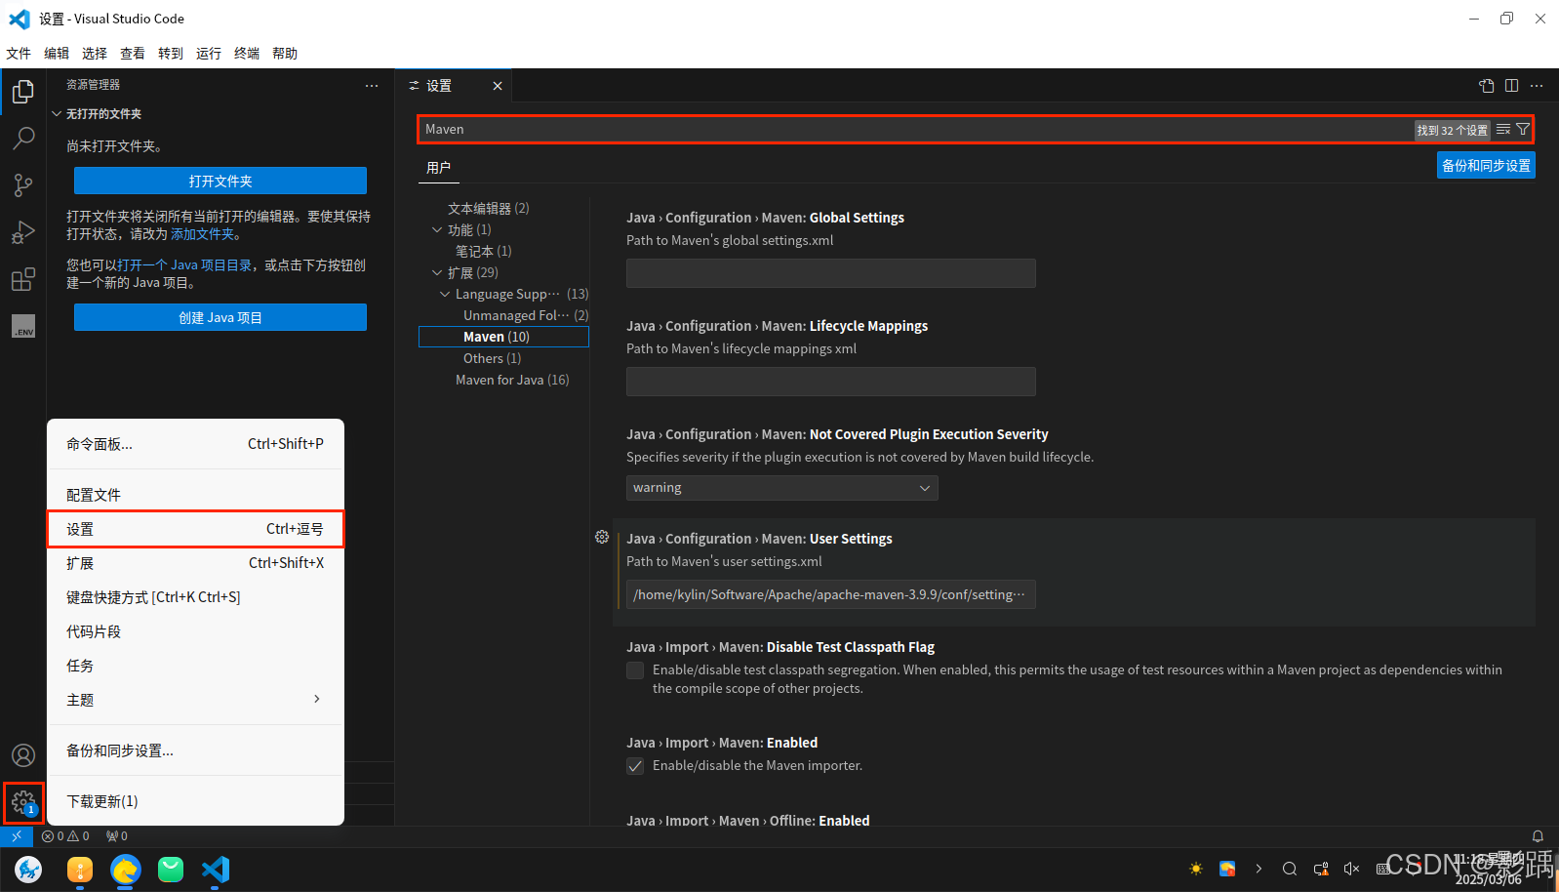Click Open Settings (JSON) icon

1487,86
